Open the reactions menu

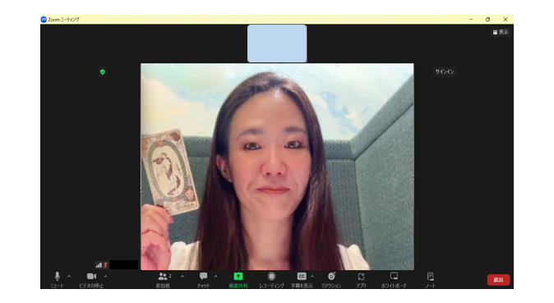pyautogui.click(x=331, y=280)
